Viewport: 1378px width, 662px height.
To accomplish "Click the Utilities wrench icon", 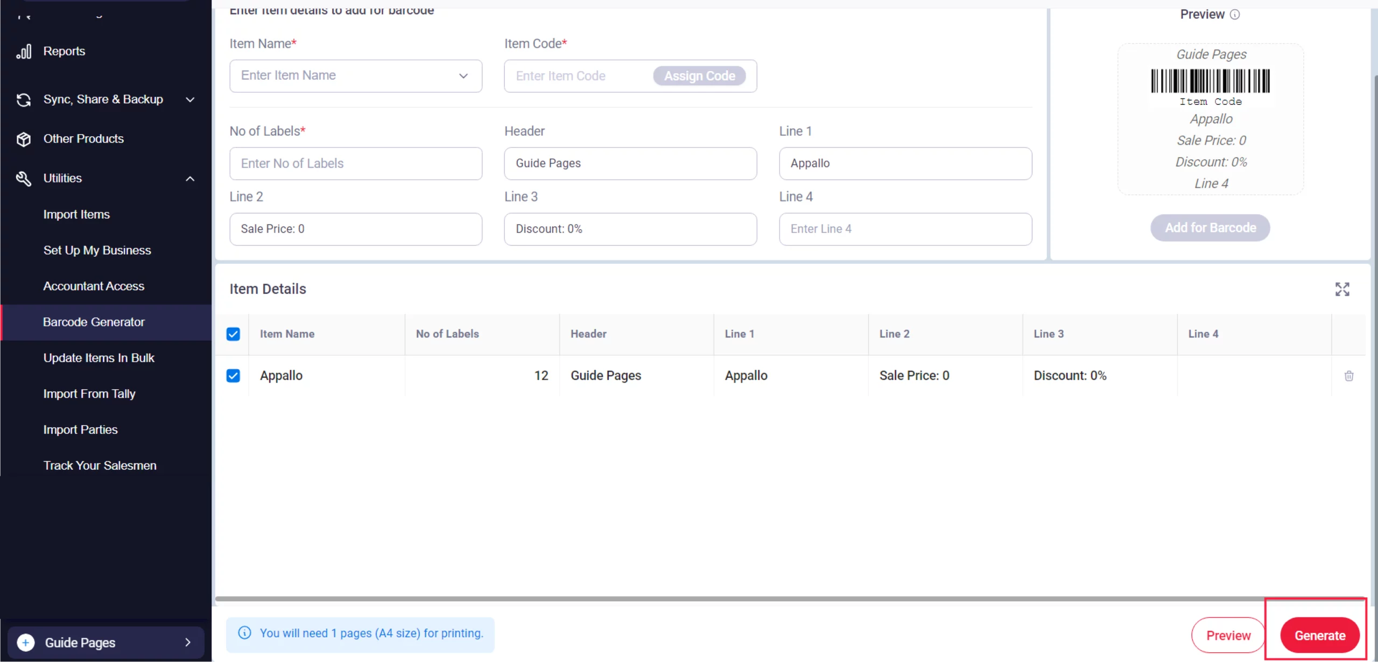I will pyautogui.click(x=24, y=178).
